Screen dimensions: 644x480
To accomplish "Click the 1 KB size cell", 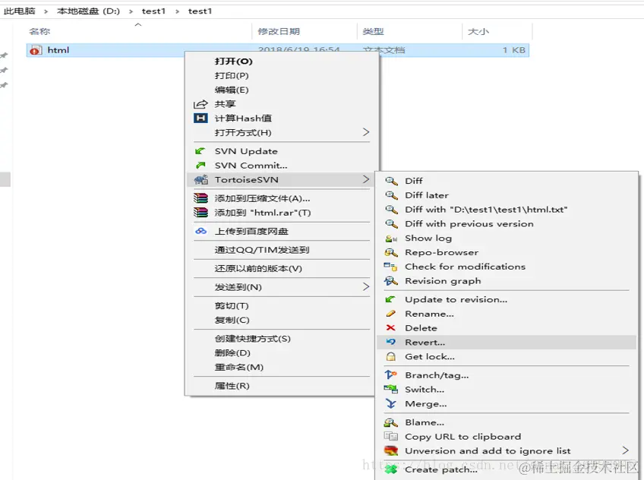I will pyautogui.click(x=514, y=50).
